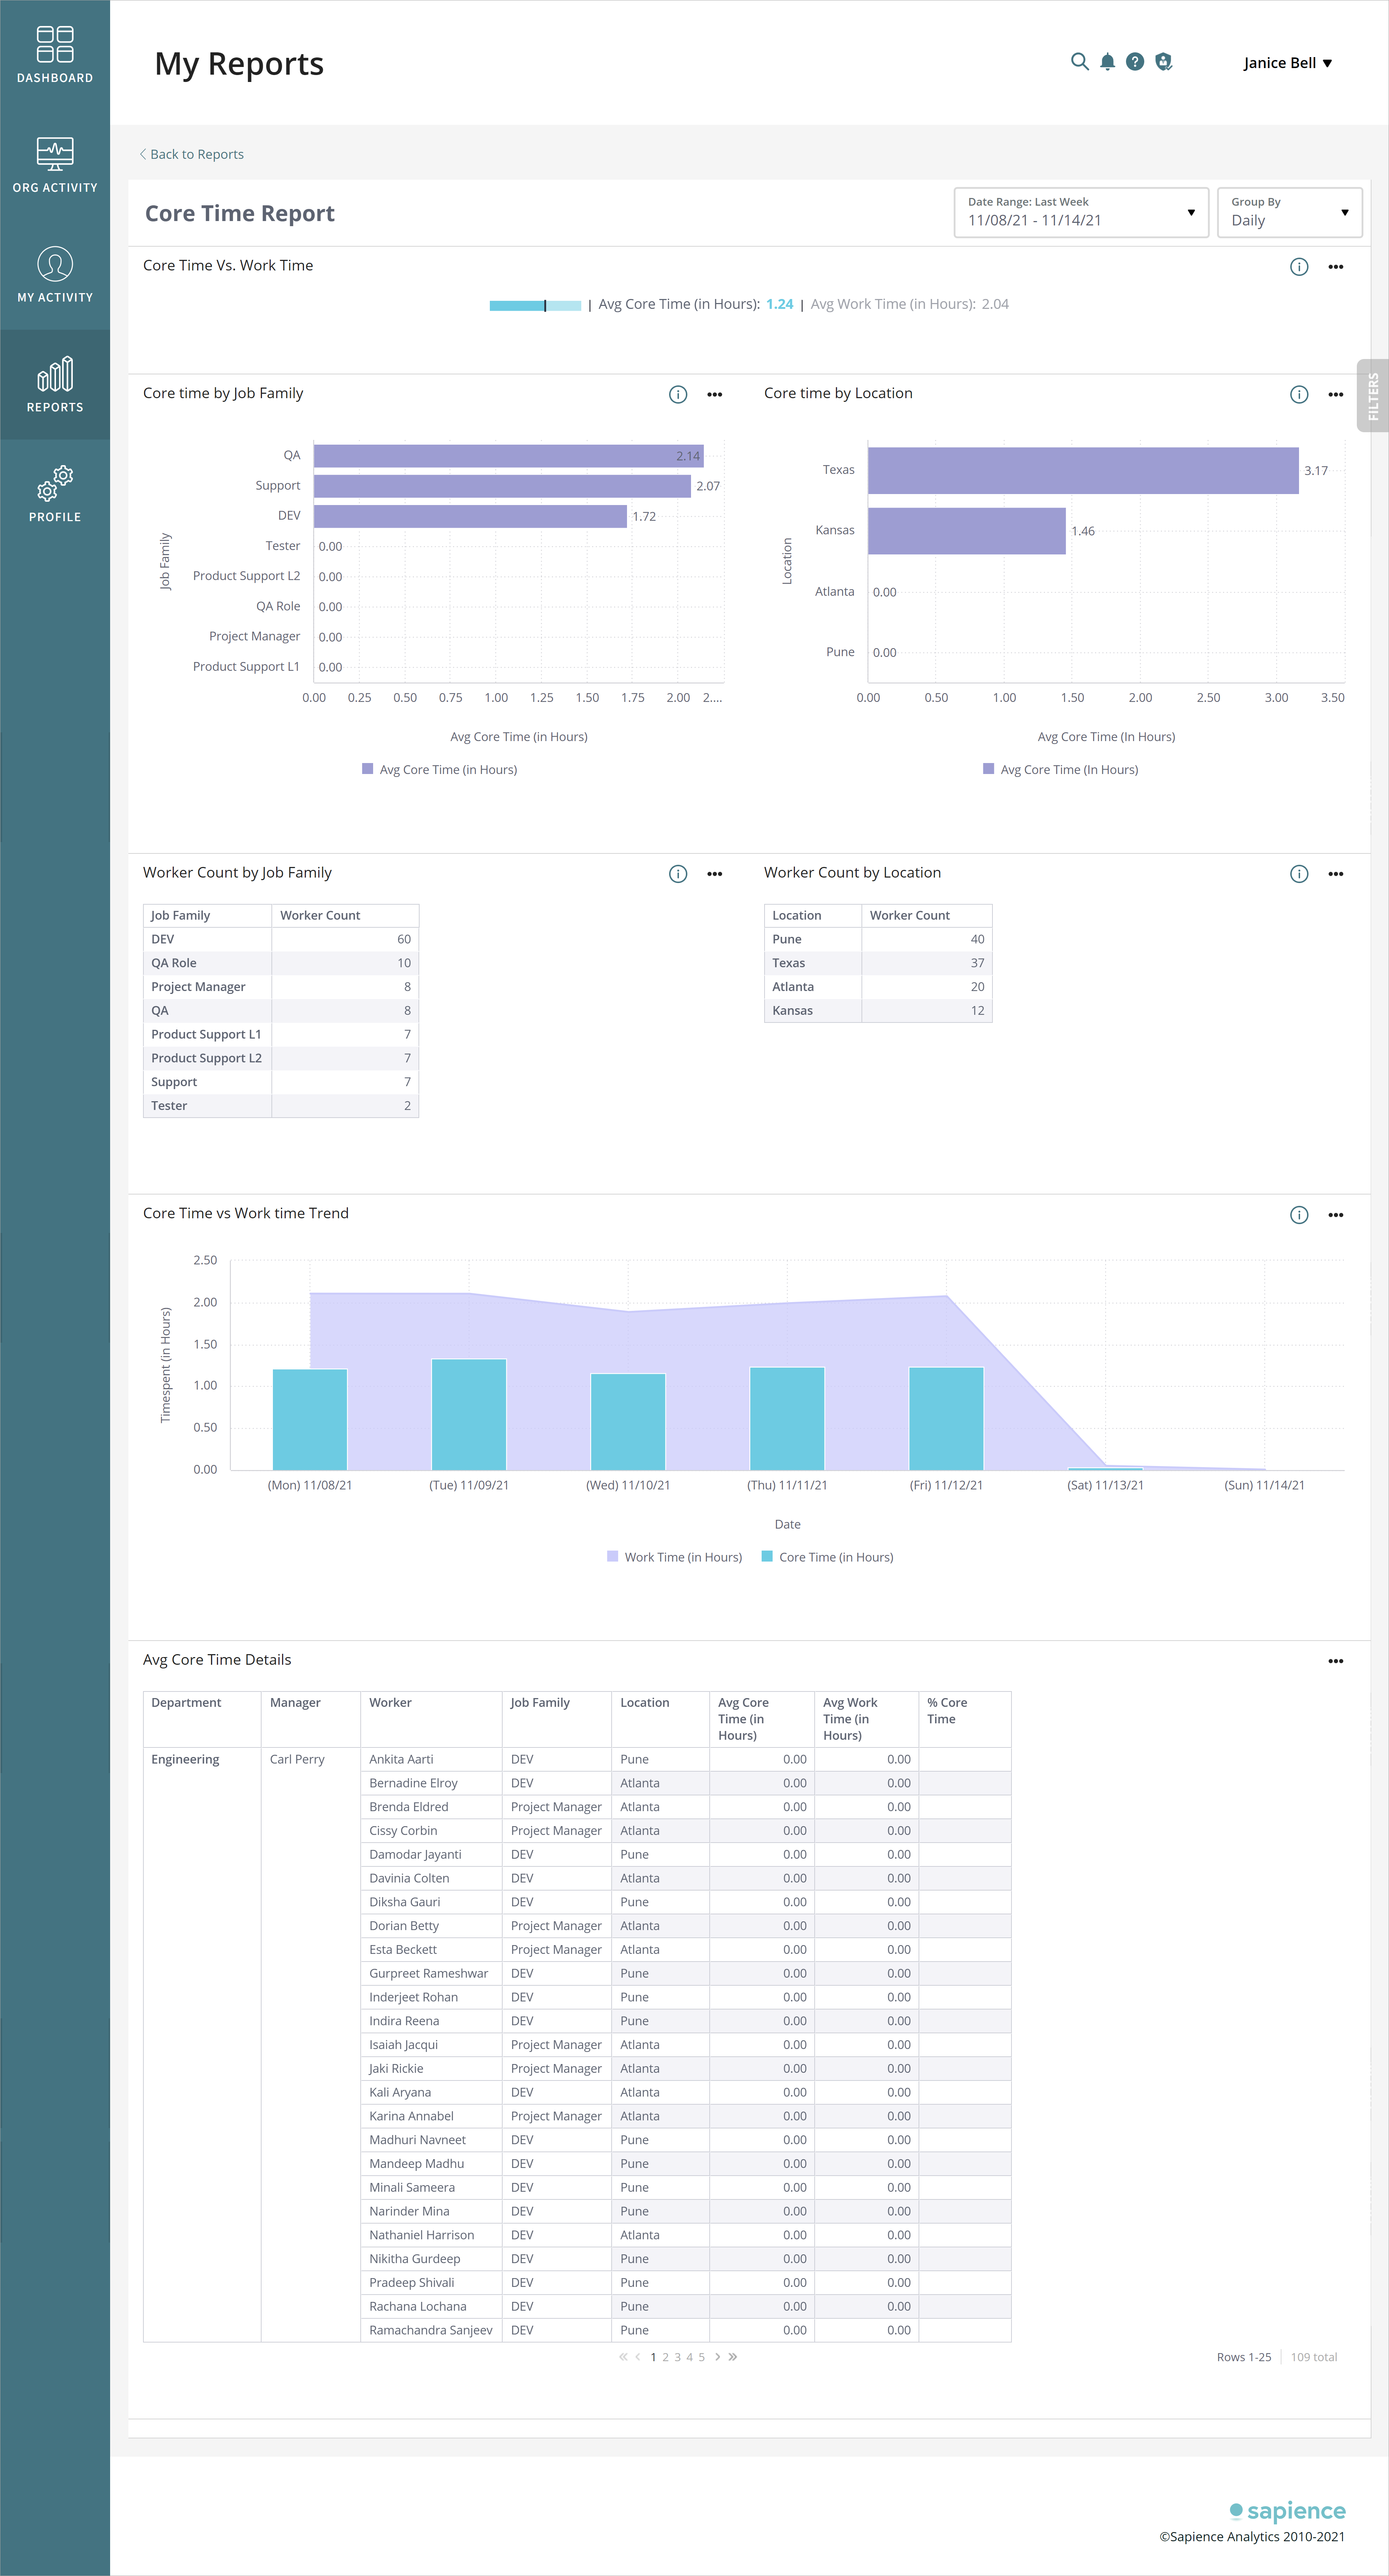Open more options for Worker Count by Job Family
Viewport: 1389px width, 2576px height.
(714, 874)
